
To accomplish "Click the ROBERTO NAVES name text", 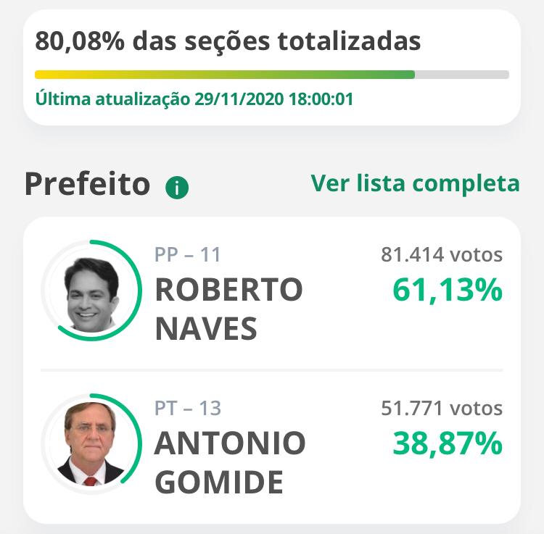I will click(x=228, y=309).
